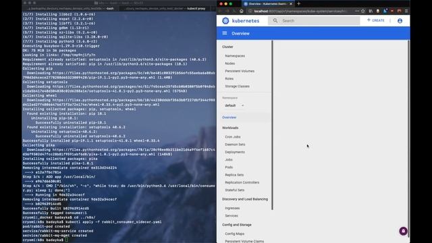This screenshot has width=432, height=243.
Task: Click the search magnifier icon
Action: 275,21
